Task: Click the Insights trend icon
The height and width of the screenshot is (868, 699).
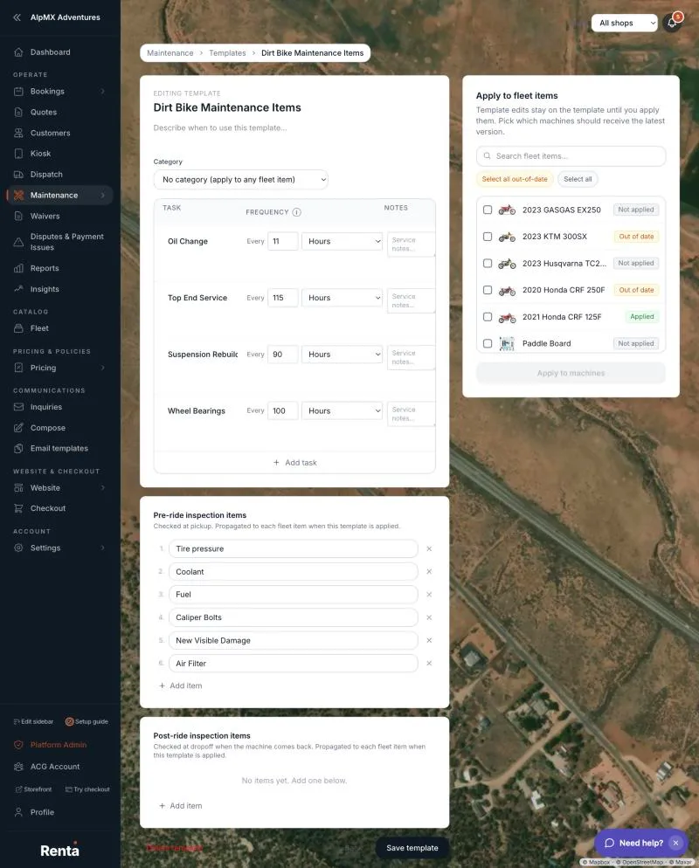Action: click(18, 289)
